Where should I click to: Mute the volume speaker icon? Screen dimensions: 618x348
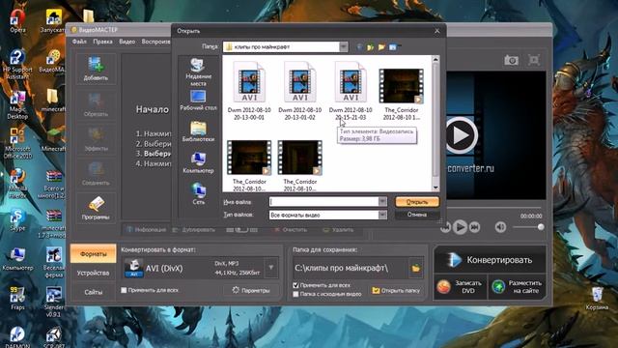pyautogui.click(x=500, y=227)
